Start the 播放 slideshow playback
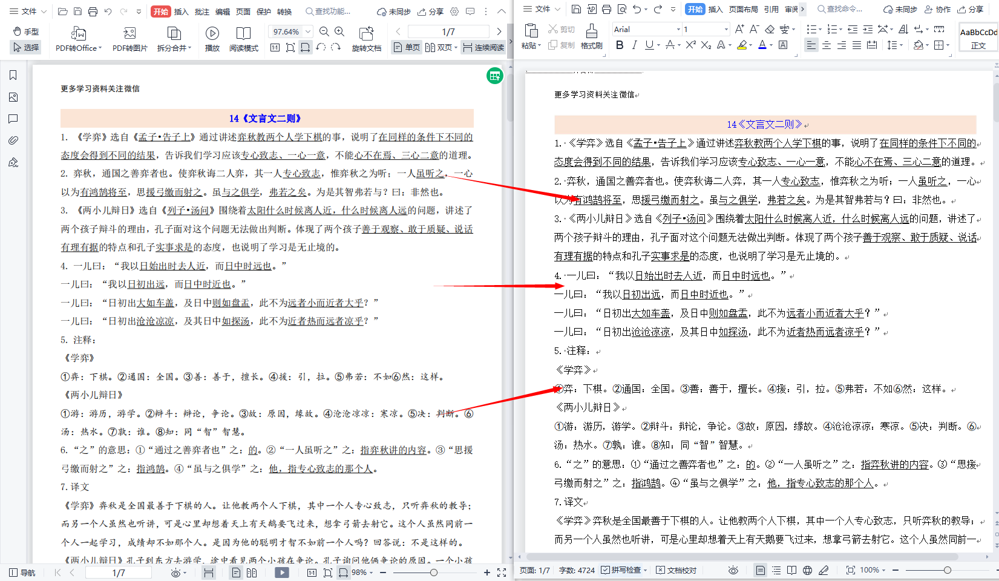The width and height of the screenshot is (999, 581). coord(212,35)
